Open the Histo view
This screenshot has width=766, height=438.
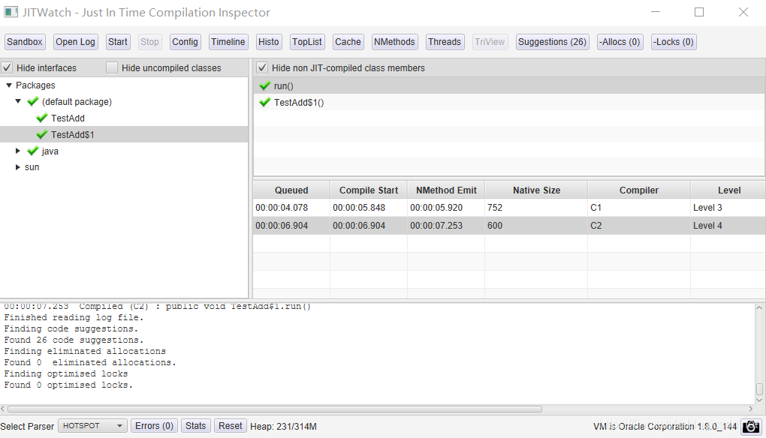(269, 42)
